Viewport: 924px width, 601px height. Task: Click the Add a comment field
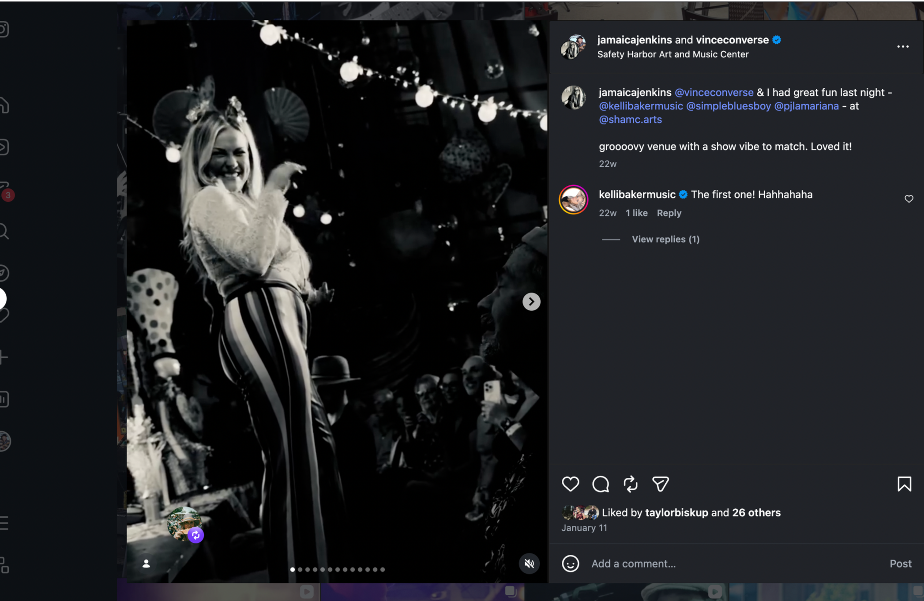tap(736, 563)
